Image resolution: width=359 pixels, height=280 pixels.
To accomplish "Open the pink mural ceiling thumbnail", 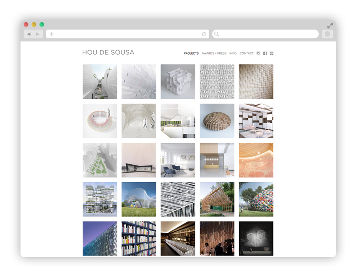I will pyautogui.click(x=256, y=160).
